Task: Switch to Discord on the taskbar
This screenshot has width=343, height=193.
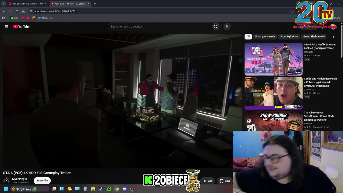Action: [124, 189]
